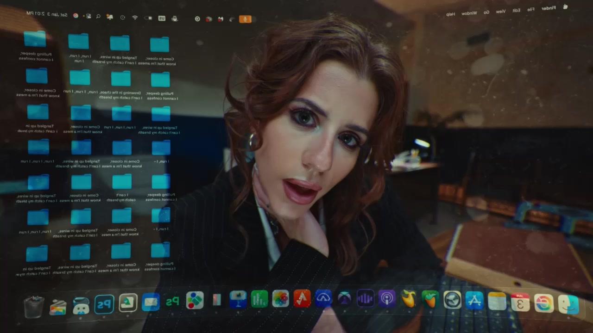593x333 pixels.
Task: Open the Trash in the dock
Action: (x=34, y=307)
